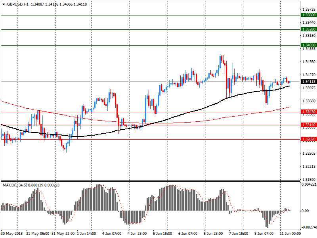Select the 1.33430 red level label

[309, 112]
